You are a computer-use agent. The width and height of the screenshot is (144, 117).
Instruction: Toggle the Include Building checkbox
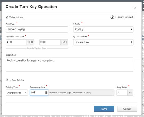coord(7,80)
